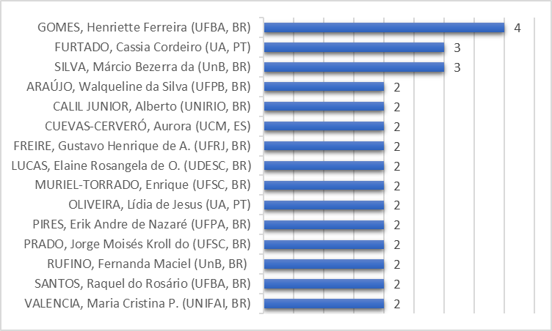Screen dimensions: 552x331
Task: Click the CALIL JUNIOR, Alberto bar
Action: point(324,107)
